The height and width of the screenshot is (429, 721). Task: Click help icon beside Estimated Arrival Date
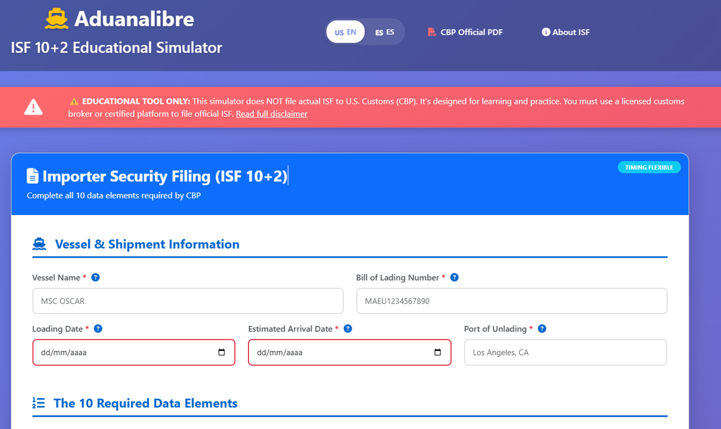[x=348, y=329]
